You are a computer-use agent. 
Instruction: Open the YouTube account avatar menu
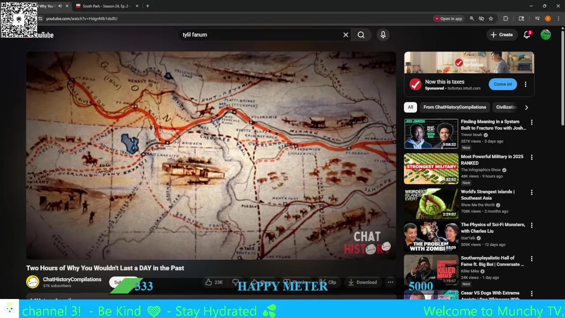[546, 35]
